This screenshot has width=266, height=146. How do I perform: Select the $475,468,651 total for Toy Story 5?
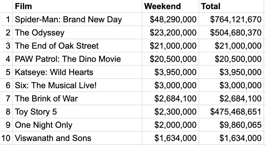[231, 111]
